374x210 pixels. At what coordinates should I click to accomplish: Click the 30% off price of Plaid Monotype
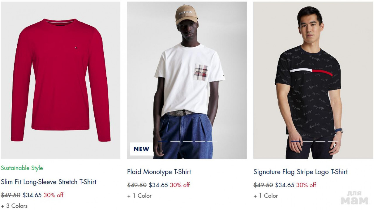180,185
